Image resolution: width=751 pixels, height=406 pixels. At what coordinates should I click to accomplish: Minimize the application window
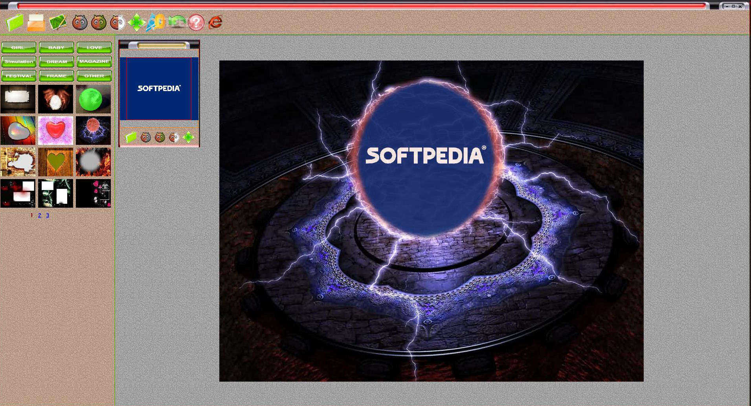tap(727, 6)
